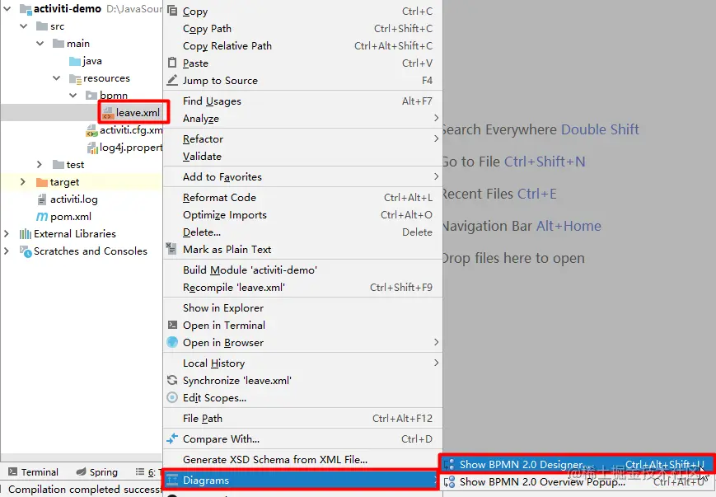Click the leave.xml file icon
This screenshot has height=497, width=716.
click(108, 113)
